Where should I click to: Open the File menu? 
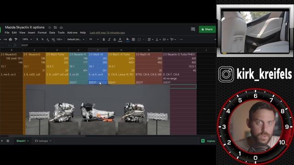(7, 33)
